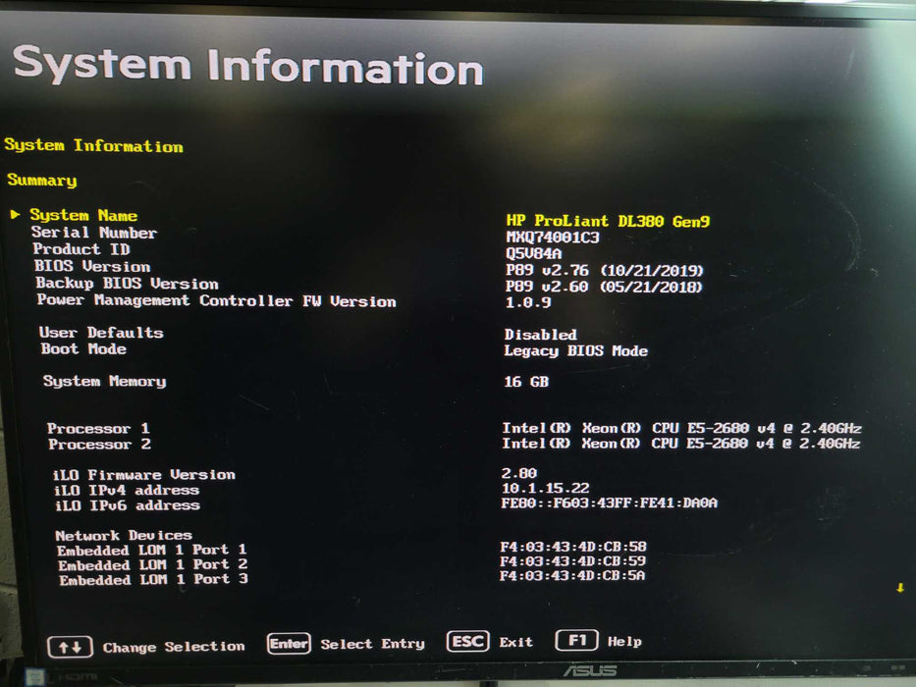Click the Help label next to F1

tap(624, 641)
